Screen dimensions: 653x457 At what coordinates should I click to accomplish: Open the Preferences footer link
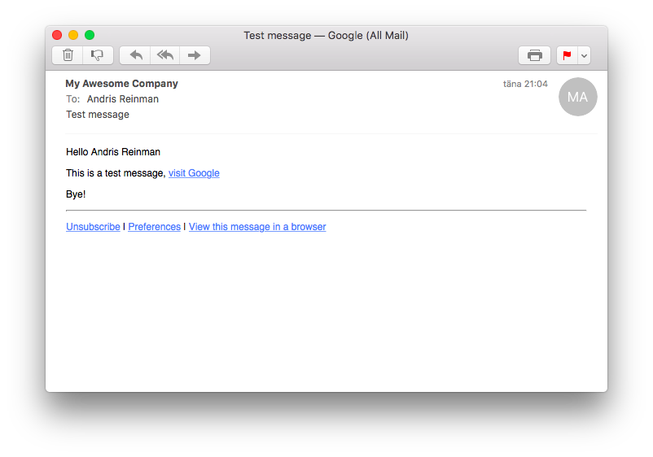(x=154, y=227)
